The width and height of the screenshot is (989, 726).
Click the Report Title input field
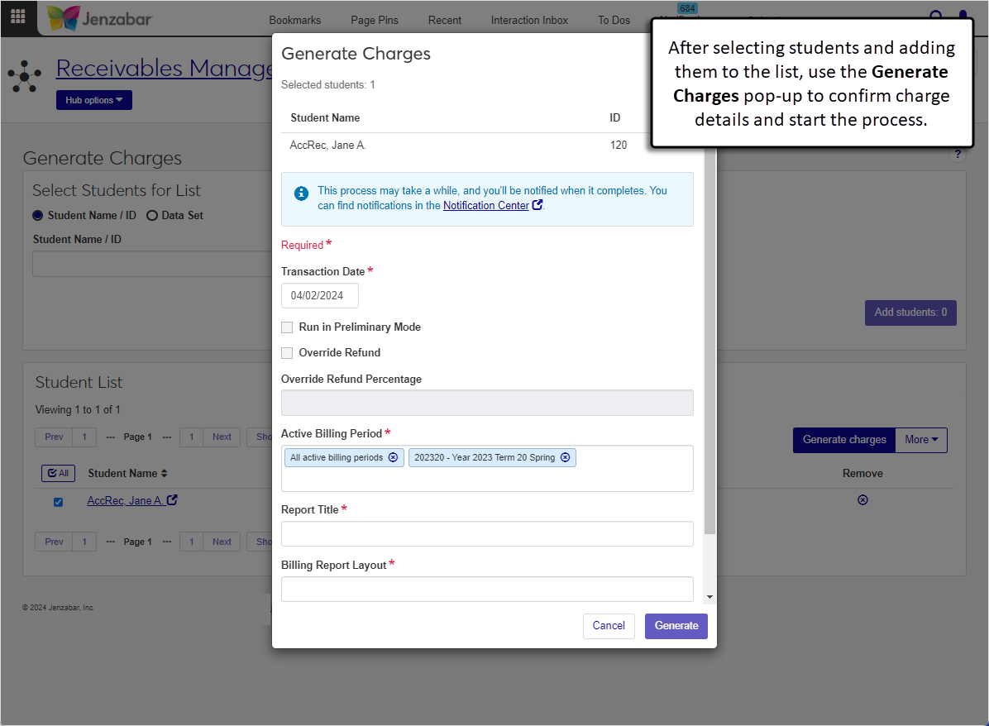(487, 534)
